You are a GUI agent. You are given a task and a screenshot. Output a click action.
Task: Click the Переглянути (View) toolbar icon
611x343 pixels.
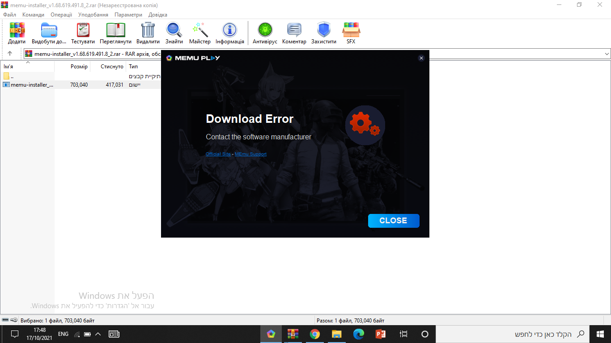pyautogui.click(x=115, y=33)
